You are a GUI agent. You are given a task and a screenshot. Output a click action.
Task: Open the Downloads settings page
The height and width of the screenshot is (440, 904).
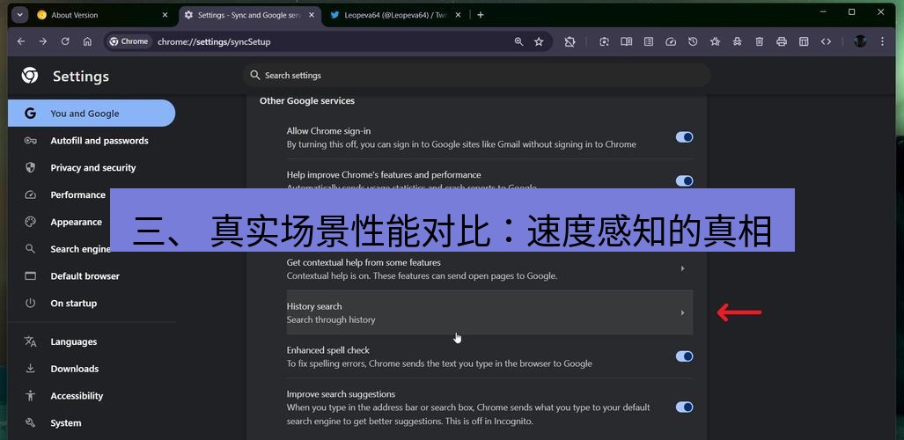coord(75,369)
